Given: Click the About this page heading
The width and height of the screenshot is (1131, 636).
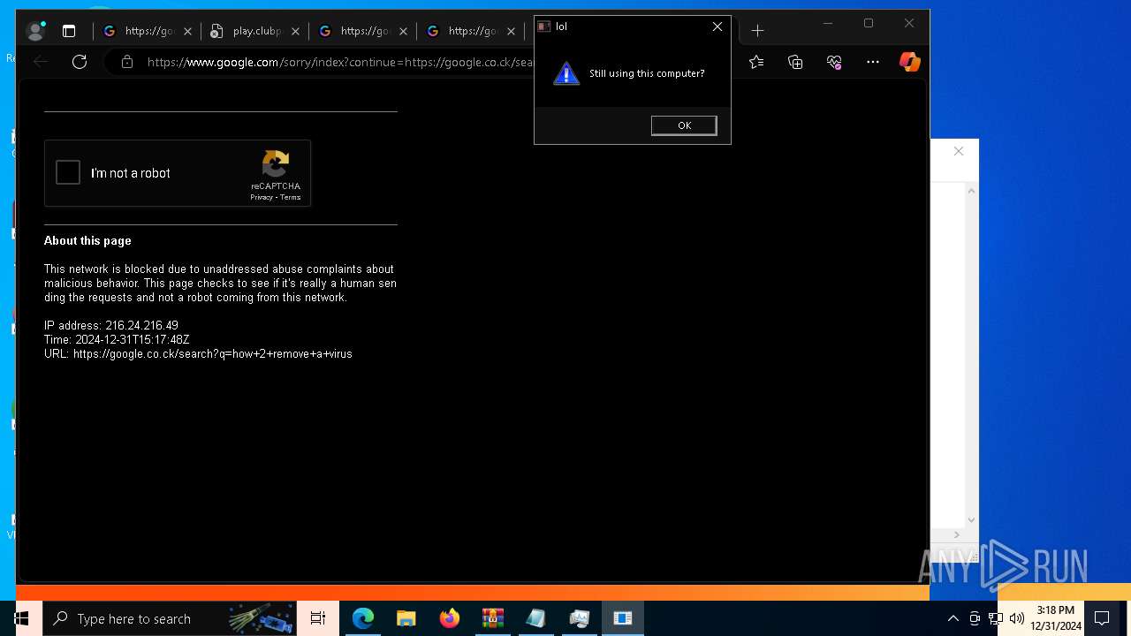Looking at the screenshot, I should coord(87,240).
